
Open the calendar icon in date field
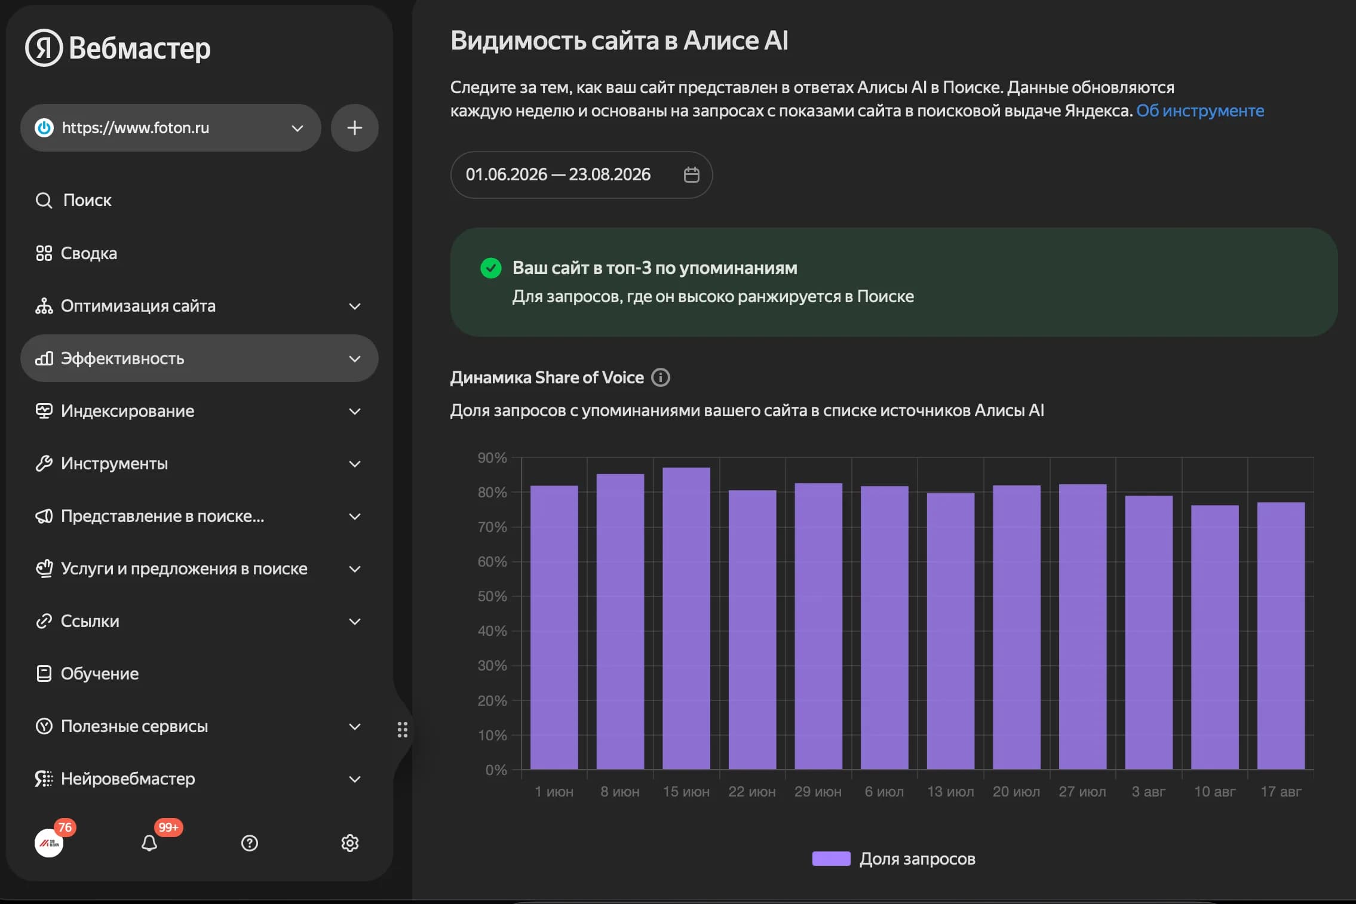[691, 175]
